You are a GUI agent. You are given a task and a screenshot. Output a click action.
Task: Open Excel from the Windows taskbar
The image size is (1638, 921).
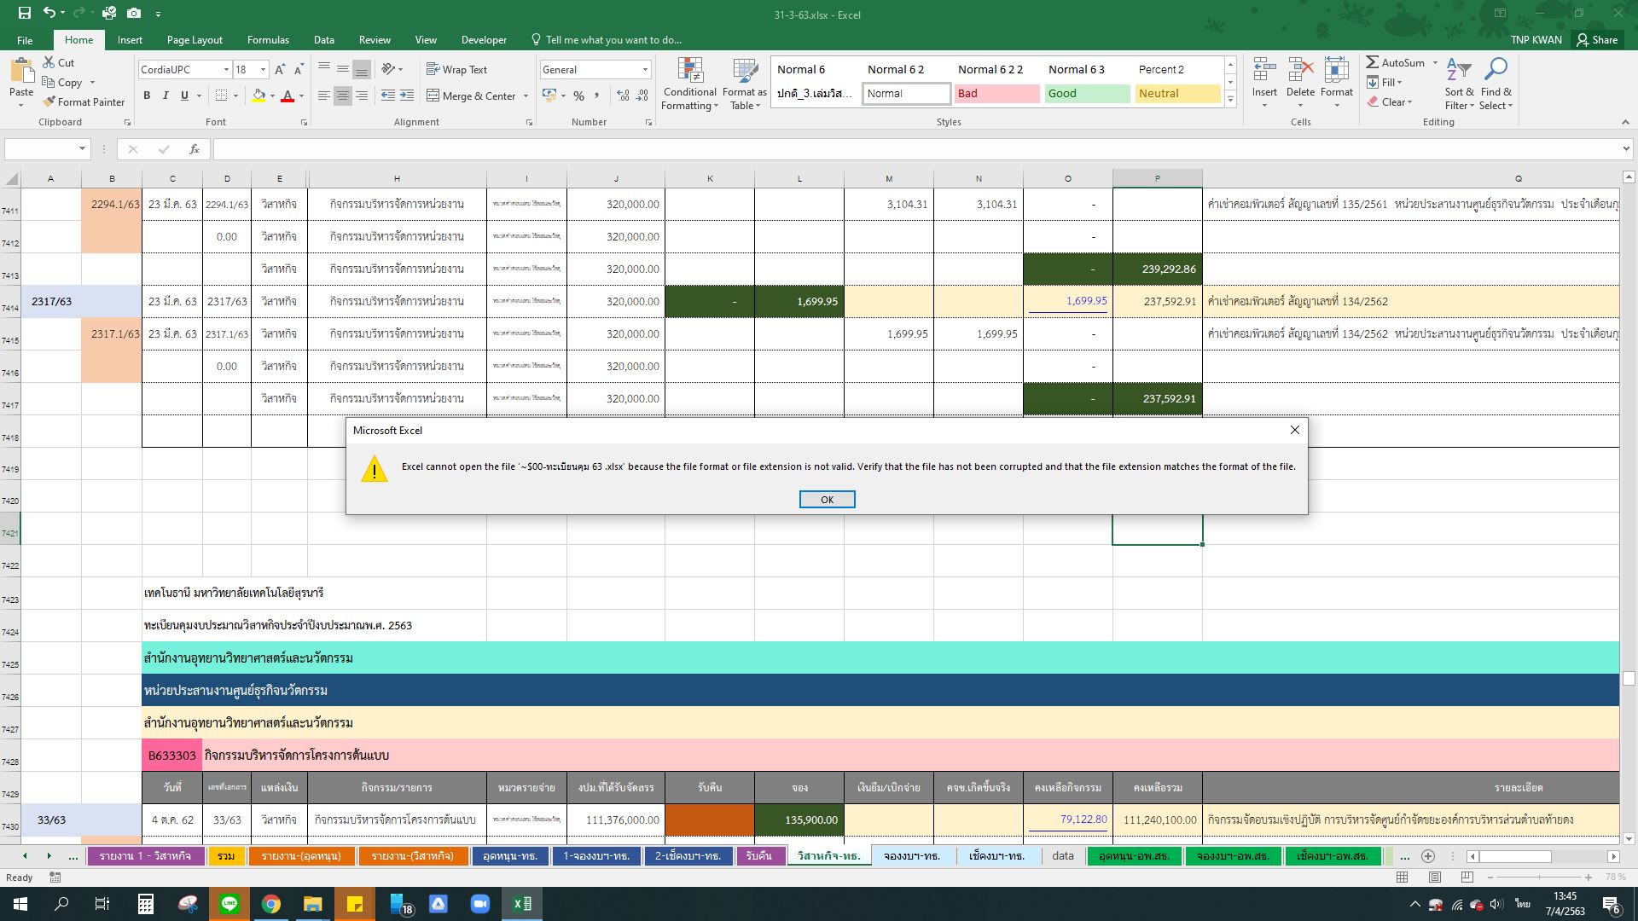521,904
